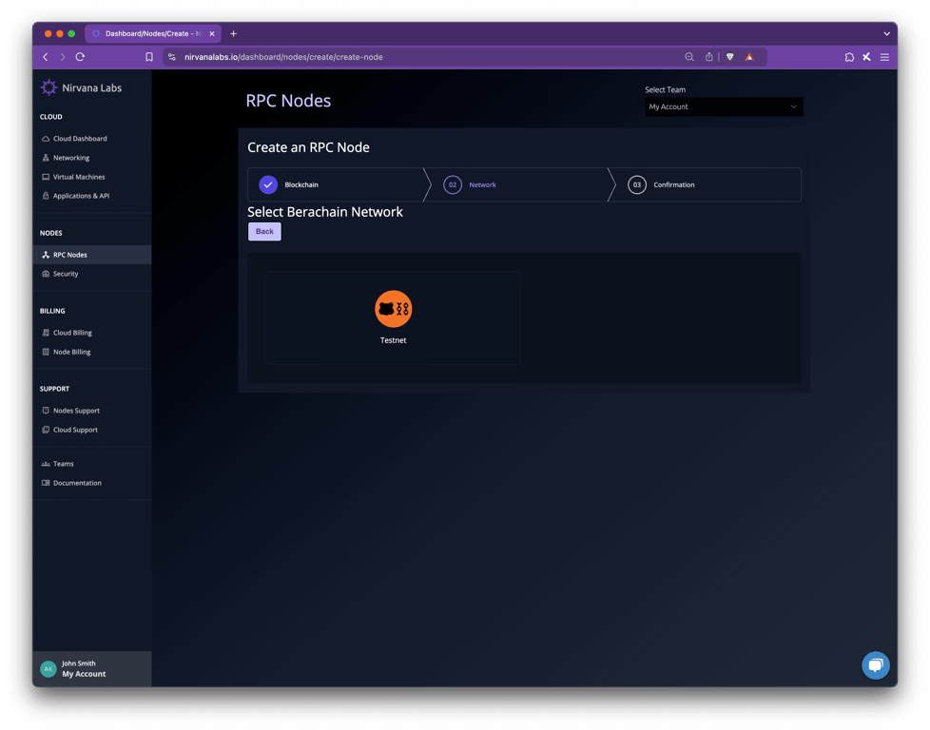This screenshot has height=730, width=930.
Task: Click the 'Select Berachain Network' heading
Action: click(x=325, y=212)
